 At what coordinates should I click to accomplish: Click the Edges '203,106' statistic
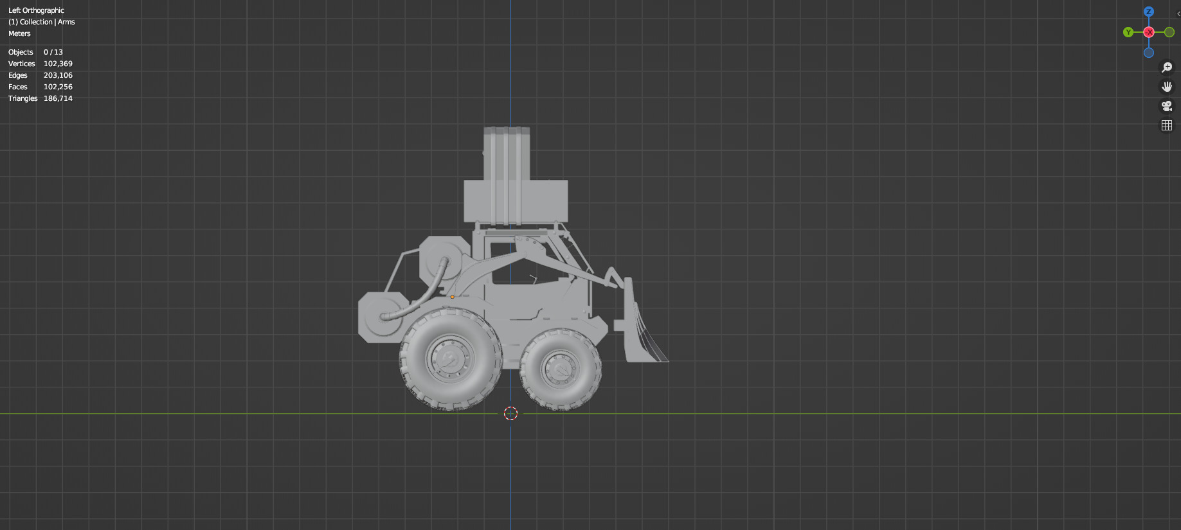(x=58, y=75)
